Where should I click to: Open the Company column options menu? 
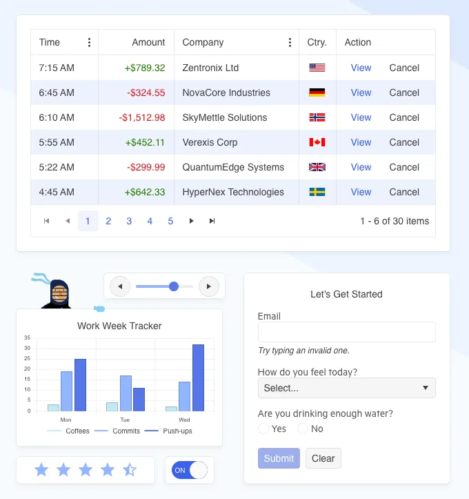point(290,43)
